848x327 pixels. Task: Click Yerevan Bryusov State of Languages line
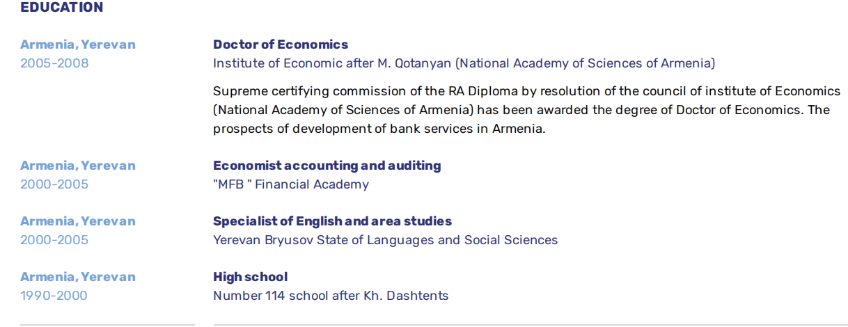[385, 240]
